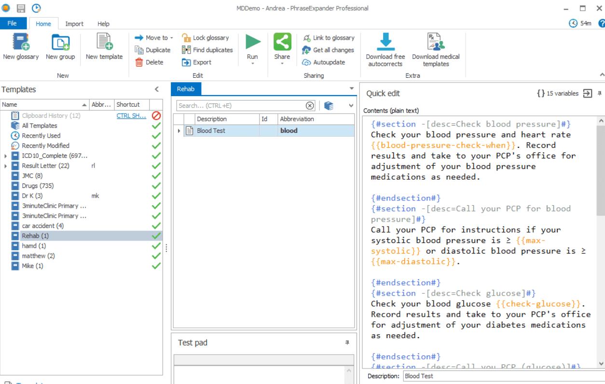Viewport: 605px width, 384px height.
Task: Click the Shortcut column header
Action: tap(132, 104)
